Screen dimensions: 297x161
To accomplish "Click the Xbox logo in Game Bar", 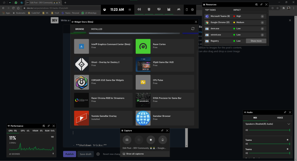I will 105,10.
